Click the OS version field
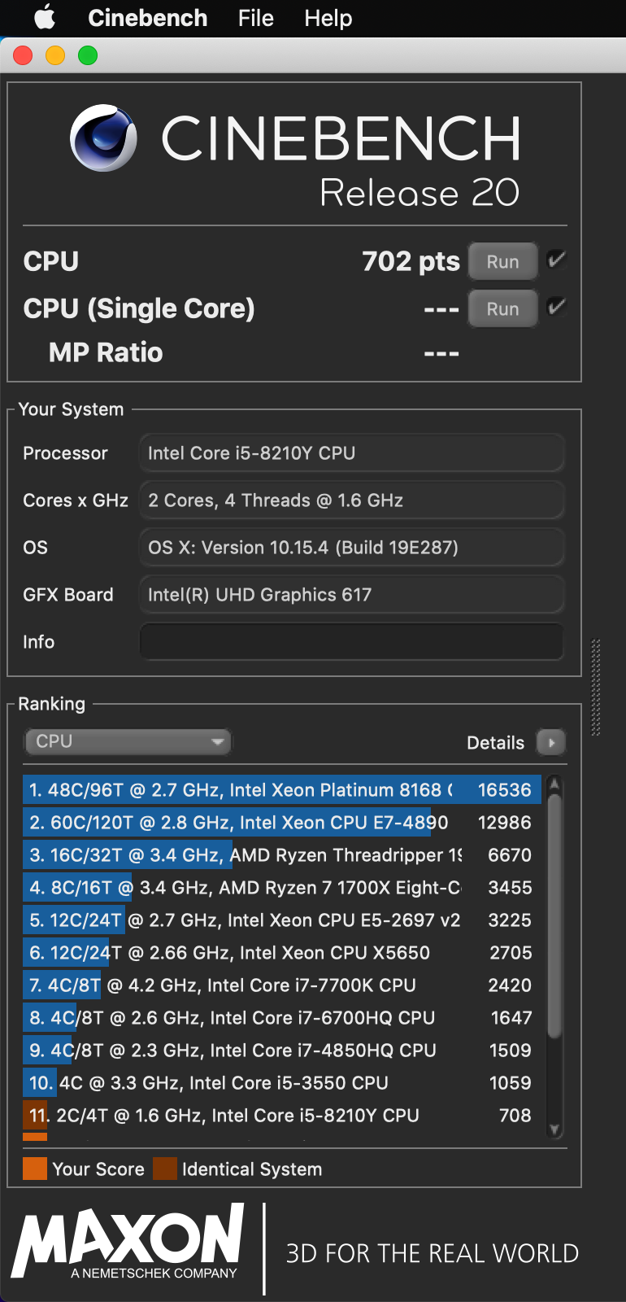 click(x=351, y=548)
